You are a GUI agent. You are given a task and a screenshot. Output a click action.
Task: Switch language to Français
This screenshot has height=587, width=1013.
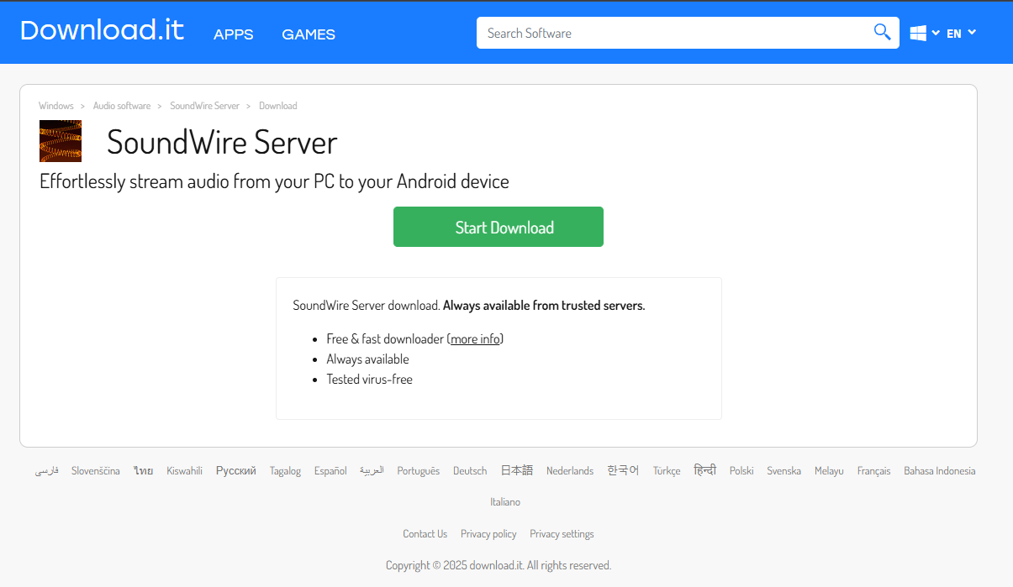[873, 471]
